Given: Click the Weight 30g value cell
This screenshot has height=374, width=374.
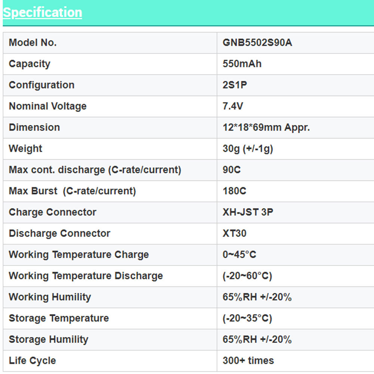Looking at the screenshot, I should 248,149.
